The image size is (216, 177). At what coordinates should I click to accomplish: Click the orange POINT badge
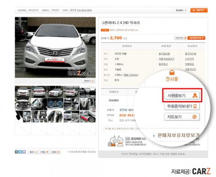pyautogui.click(x=105, y=30)
